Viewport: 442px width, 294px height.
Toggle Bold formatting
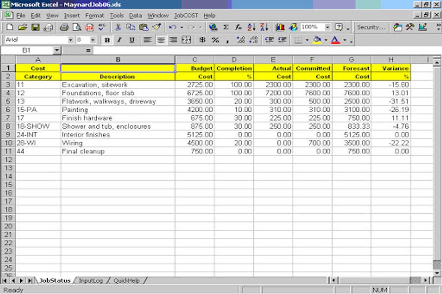click(107, 40)
